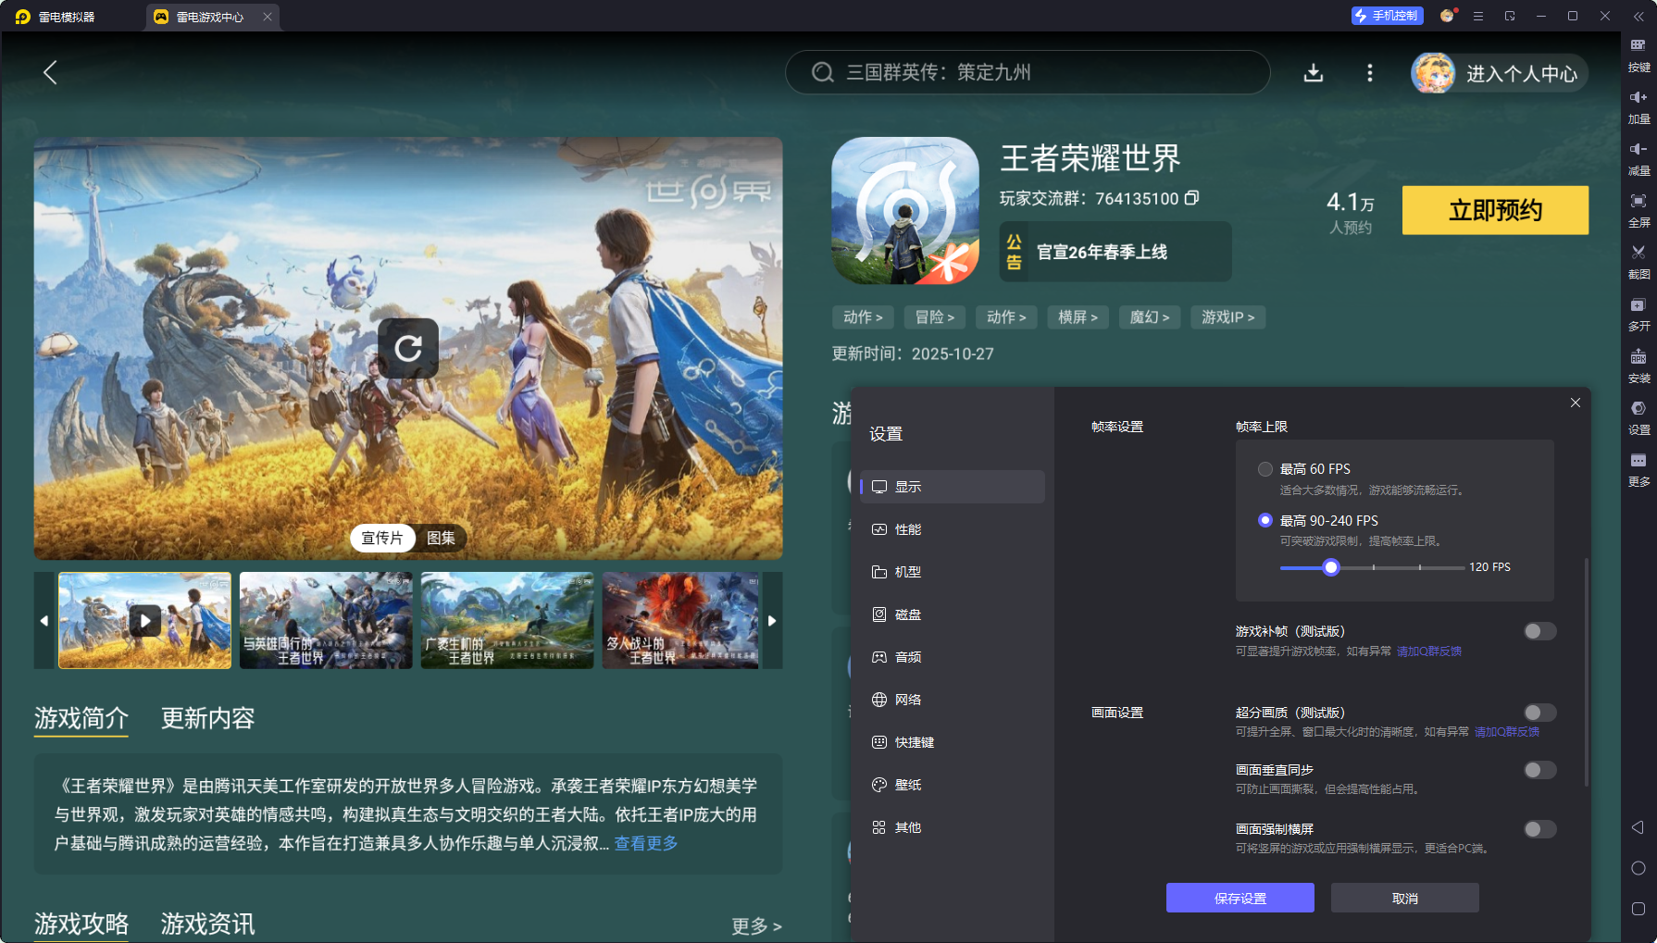Switch to the 图集 gallery tab

click(x=442, y=538)
